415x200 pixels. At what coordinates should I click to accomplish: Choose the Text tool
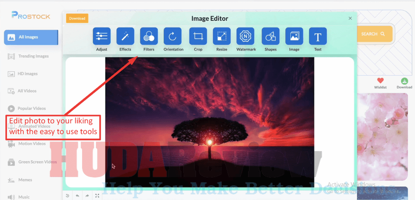tap(318, 36)
